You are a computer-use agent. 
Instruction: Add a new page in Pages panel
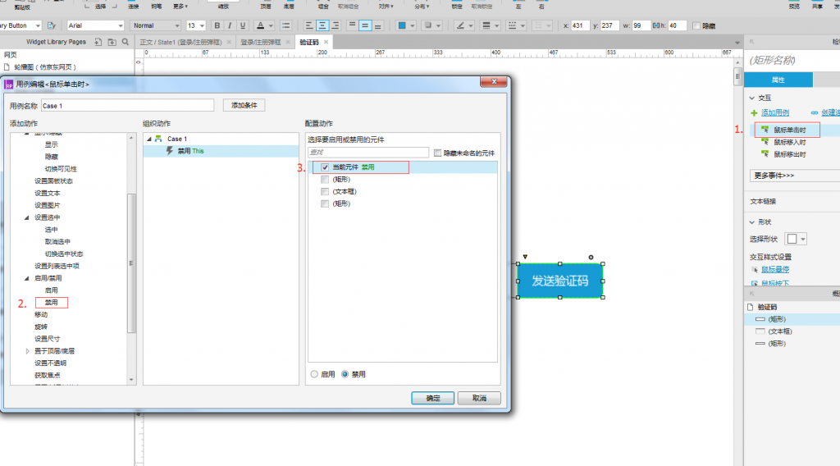coord(98,42)
